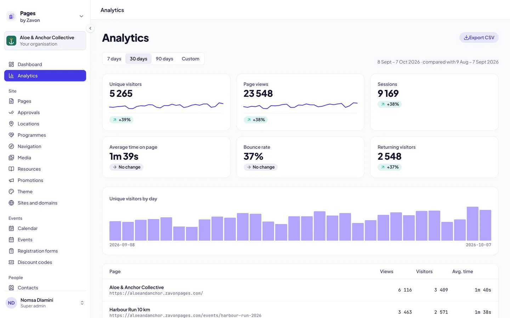Image resolution: width=510 pixels, height=318 pixels.
Task: Click the Approvals double-check icon
Action: click(11, 112)
